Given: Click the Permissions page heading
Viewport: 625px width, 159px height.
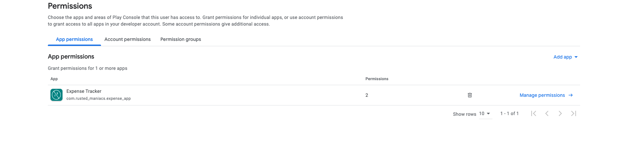Looking at the screenshot, I should click(70, 6).
